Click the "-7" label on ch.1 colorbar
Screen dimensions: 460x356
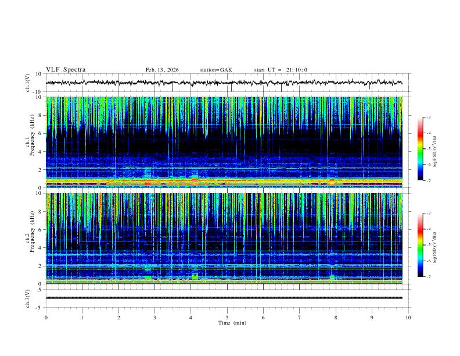[428, 180]
